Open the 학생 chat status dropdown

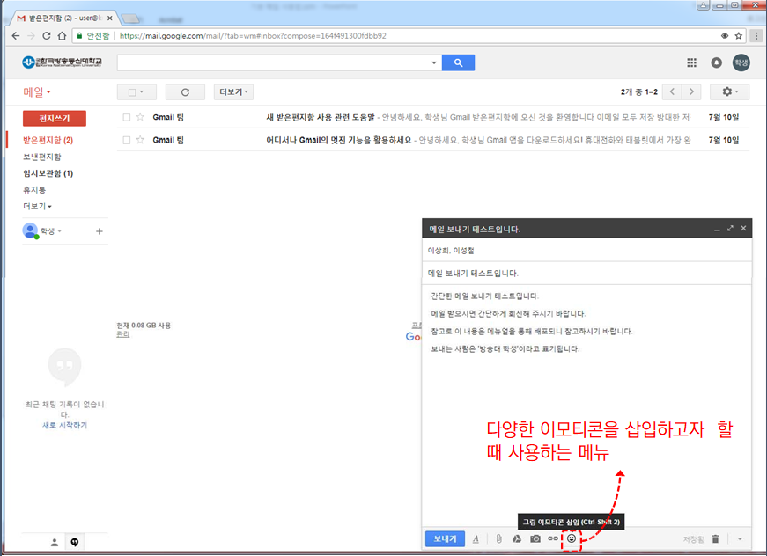pos(51,231)
